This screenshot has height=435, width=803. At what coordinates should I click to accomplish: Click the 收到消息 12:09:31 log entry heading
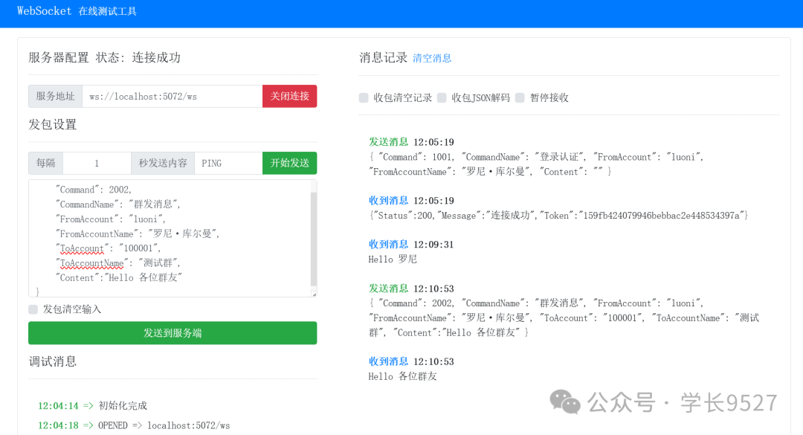tap(411, 245)
